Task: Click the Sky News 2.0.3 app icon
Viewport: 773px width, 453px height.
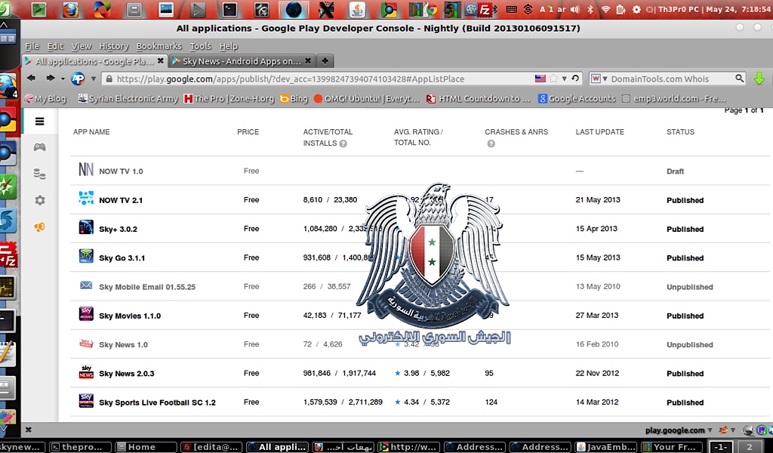Action: click(86, 371)
